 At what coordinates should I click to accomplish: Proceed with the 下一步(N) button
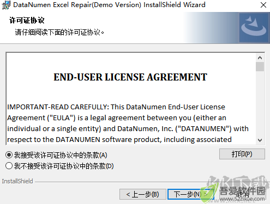pyautogui.click(x=190, y=194)
